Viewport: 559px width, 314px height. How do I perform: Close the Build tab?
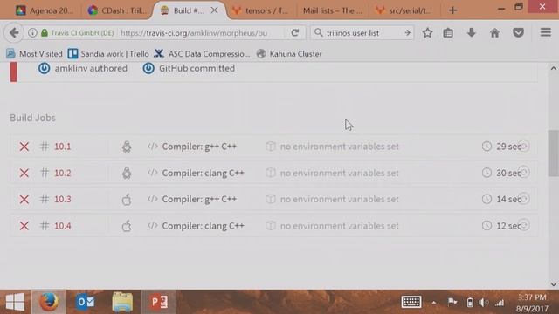[x=214, y=10]
